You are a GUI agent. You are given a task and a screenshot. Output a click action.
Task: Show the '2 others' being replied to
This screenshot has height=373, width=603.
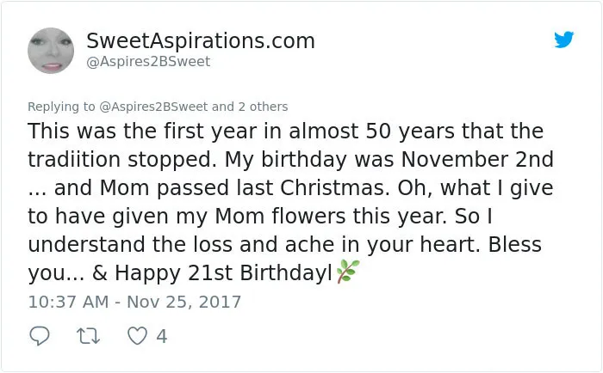click(x=263, y=107)
